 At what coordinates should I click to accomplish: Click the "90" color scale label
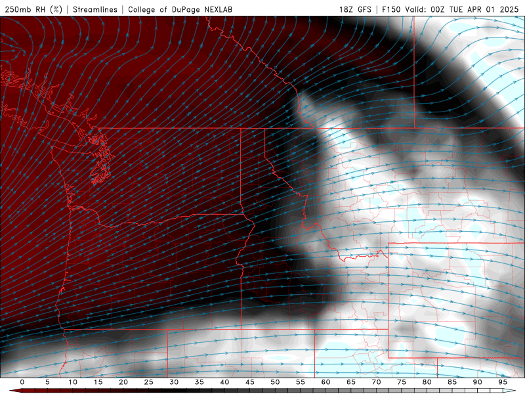point(477,382)
